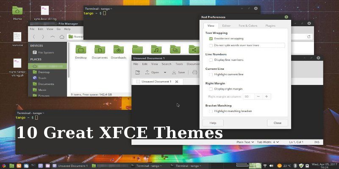Click the weather sun icon in panel
The width and height of the screenshot is (339, 169).
pos(279,166)
